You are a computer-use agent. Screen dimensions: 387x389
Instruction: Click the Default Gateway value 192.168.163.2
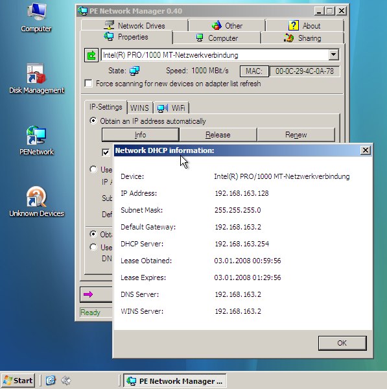tap(238, 227)
